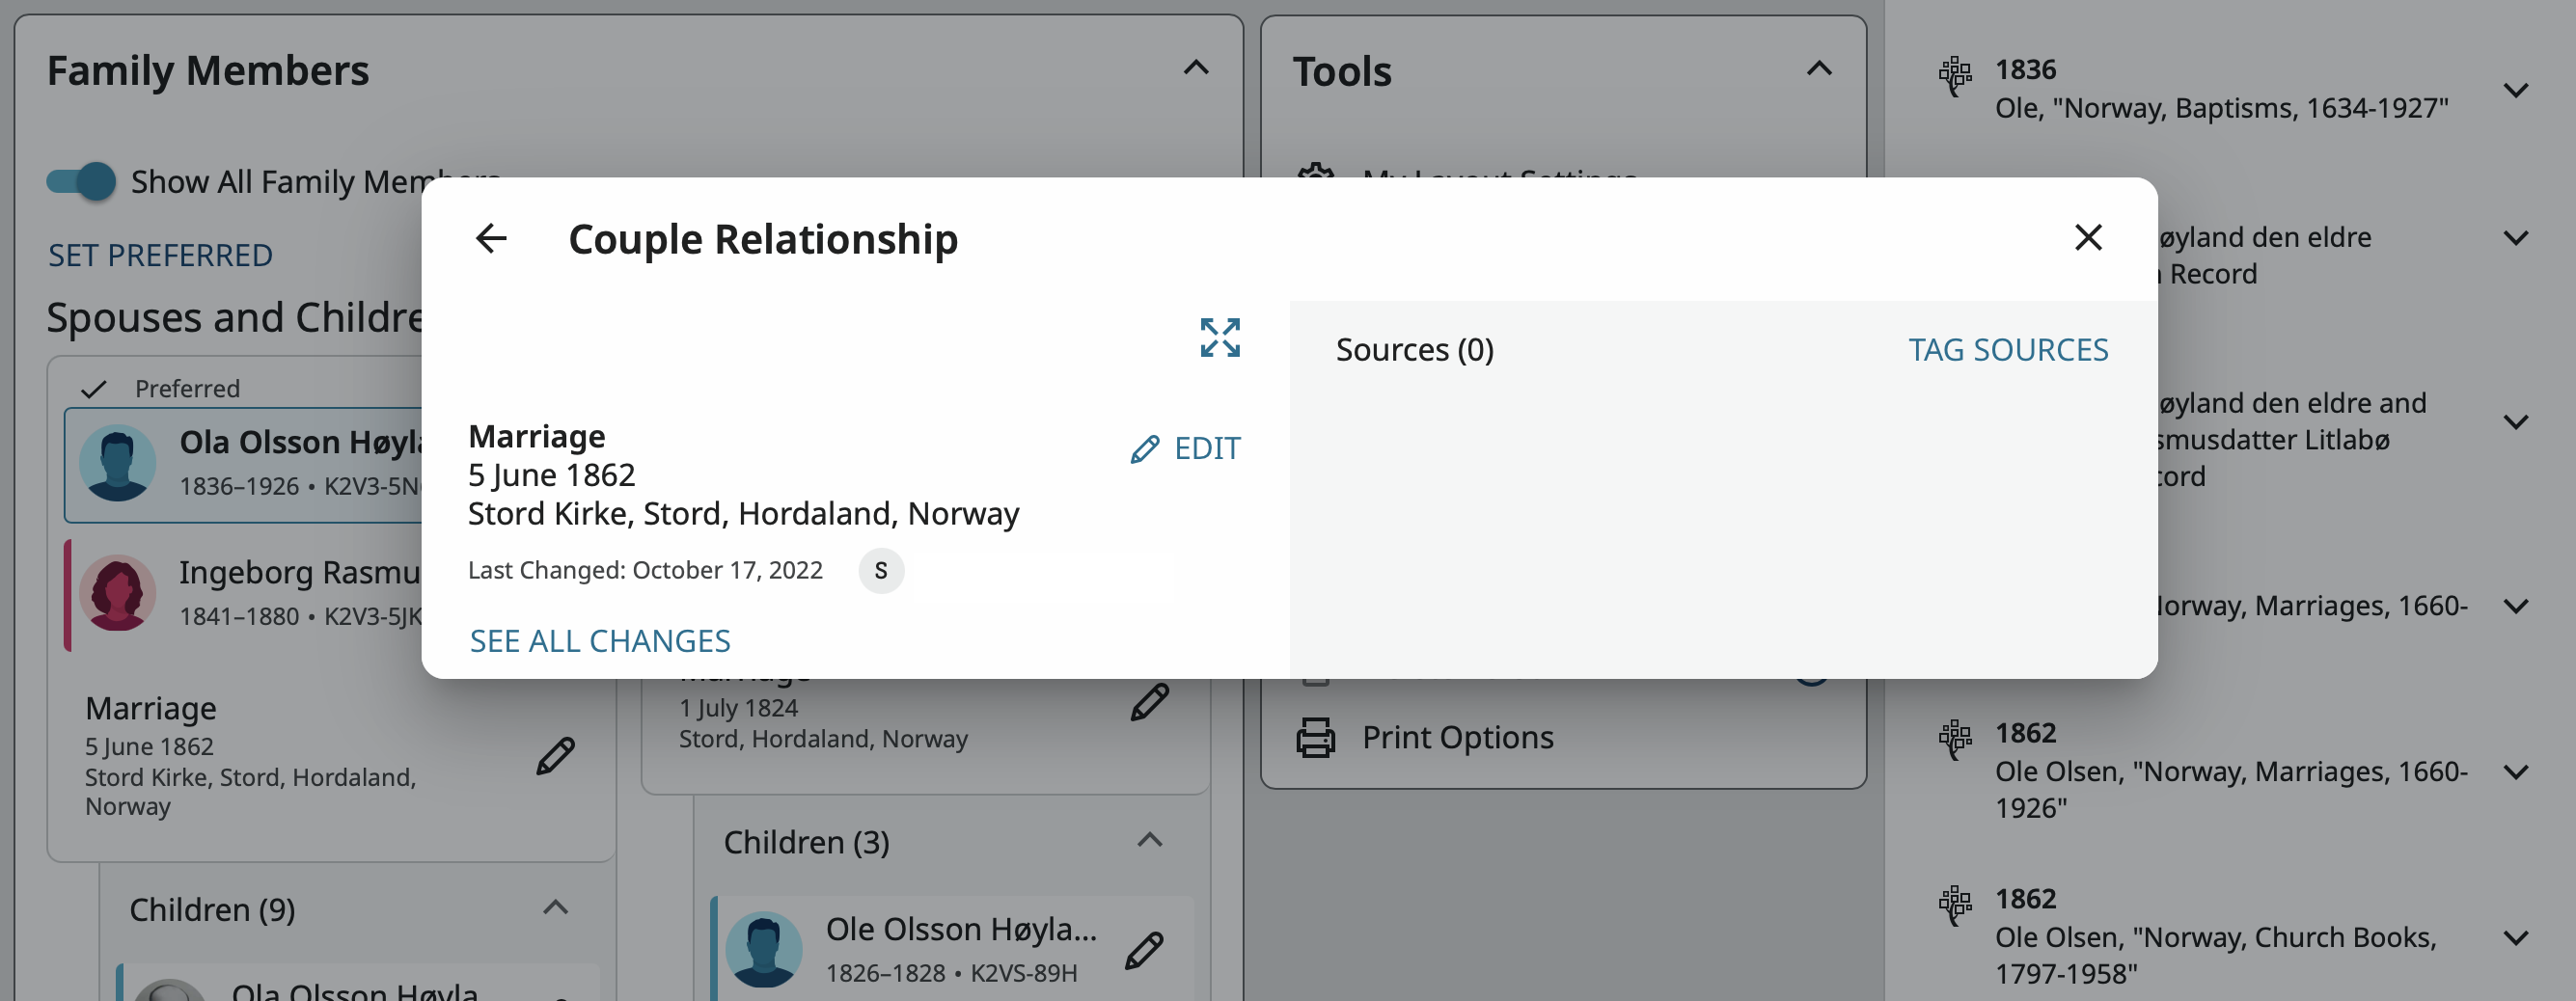2576x1001 pixels.
Task: Click the tree icon beside 1836 source
Action: pos(1955,76)
